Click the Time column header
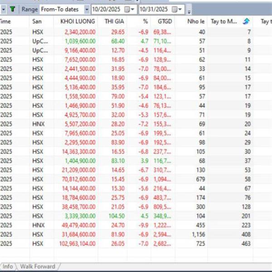Viewport: 272px width, 272px height. point(15,21)
